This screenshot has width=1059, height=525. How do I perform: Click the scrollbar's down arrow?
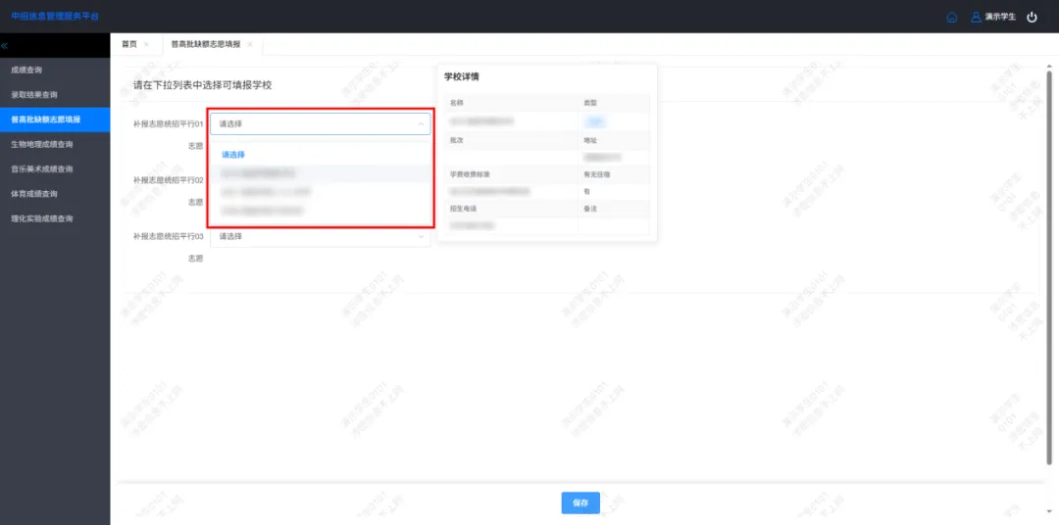1049,511
